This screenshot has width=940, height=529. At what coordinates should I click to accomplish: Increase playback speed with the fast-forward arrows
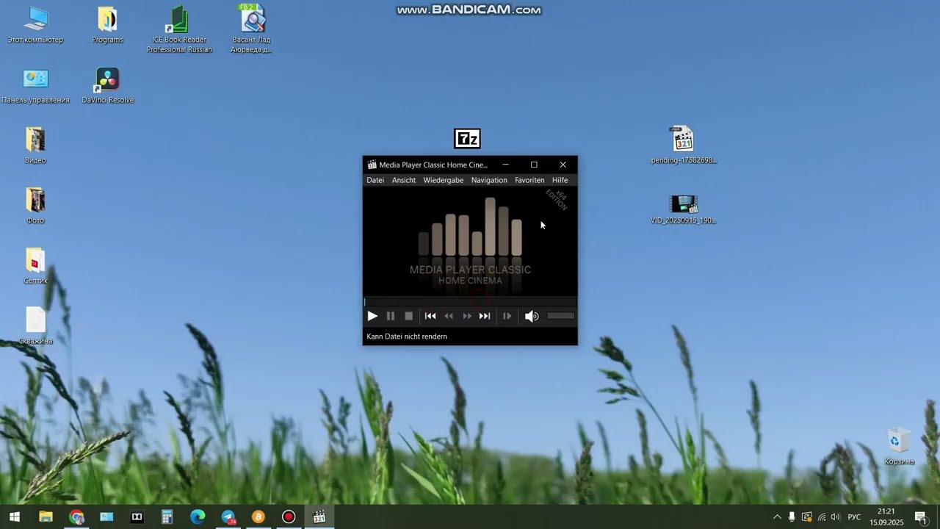click(x=467, y=316)
